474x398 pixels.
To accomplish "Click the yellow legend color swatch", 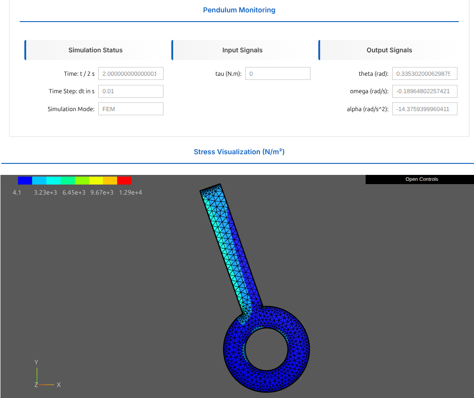I will [96, 180].
